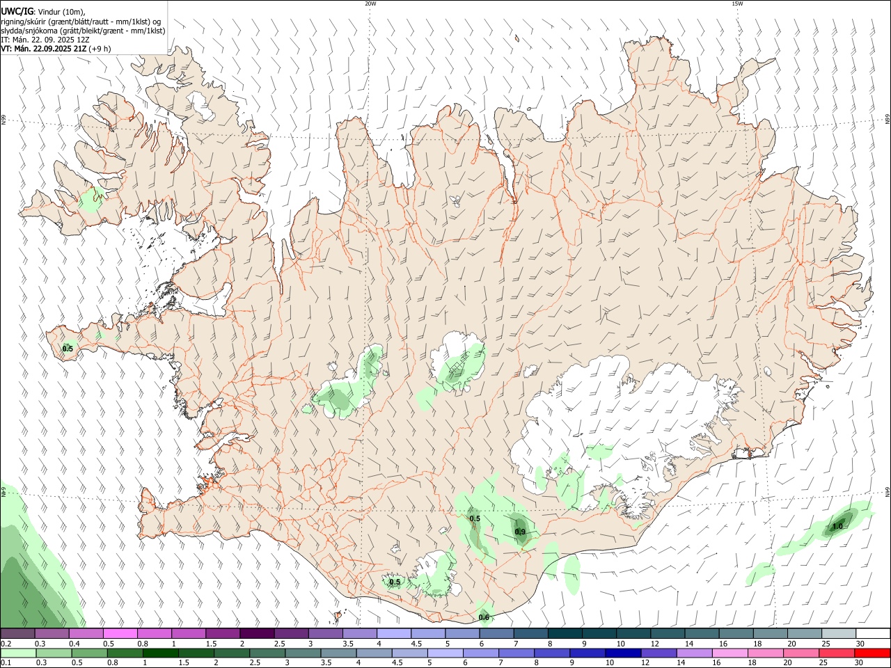Click the '0.9' precipitation value on map
Viewport: 891px width, 668px height.
click(520, 532)
